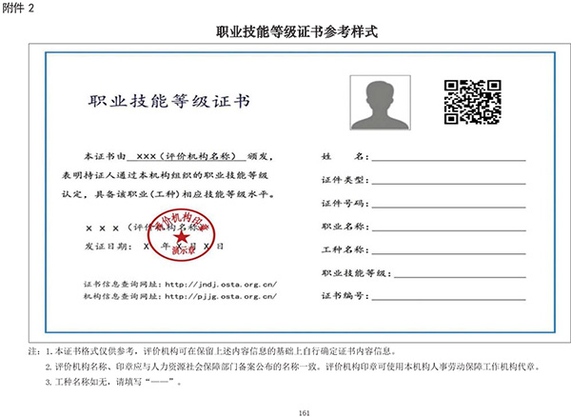Click note 3 starting 工种名称如无
The image size is (571, 417).
tap(113, 382)
